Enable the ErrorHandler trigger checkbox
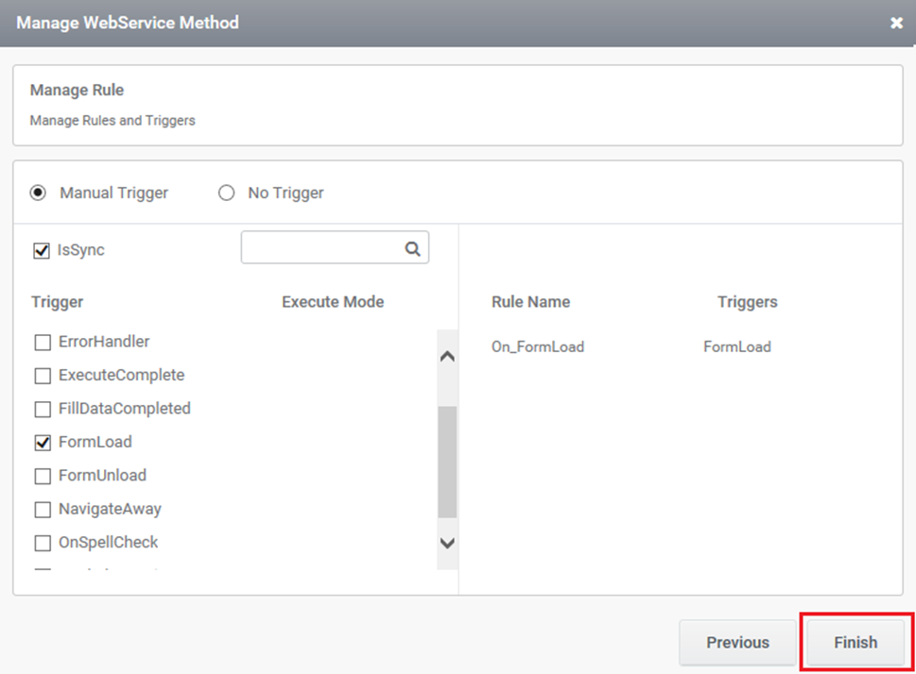916x674 pixels. [x=43, y=342]
